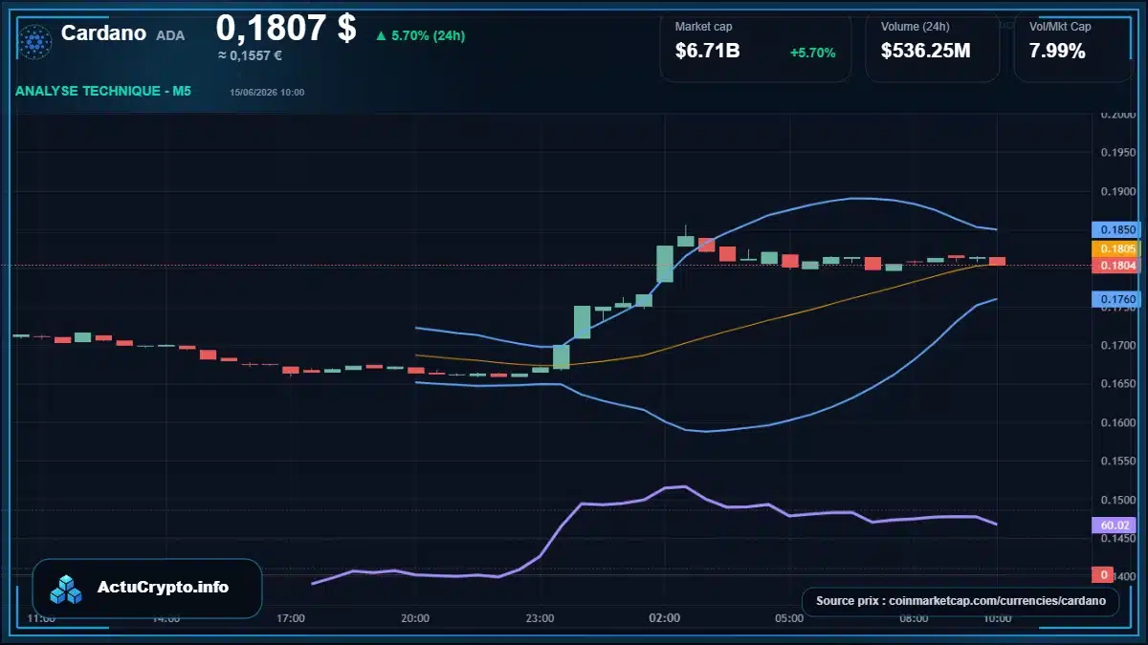Click the ActuCrypto cubes logo icon
The width and height of the screenshot is (1148, 645).
pos(67,589)
